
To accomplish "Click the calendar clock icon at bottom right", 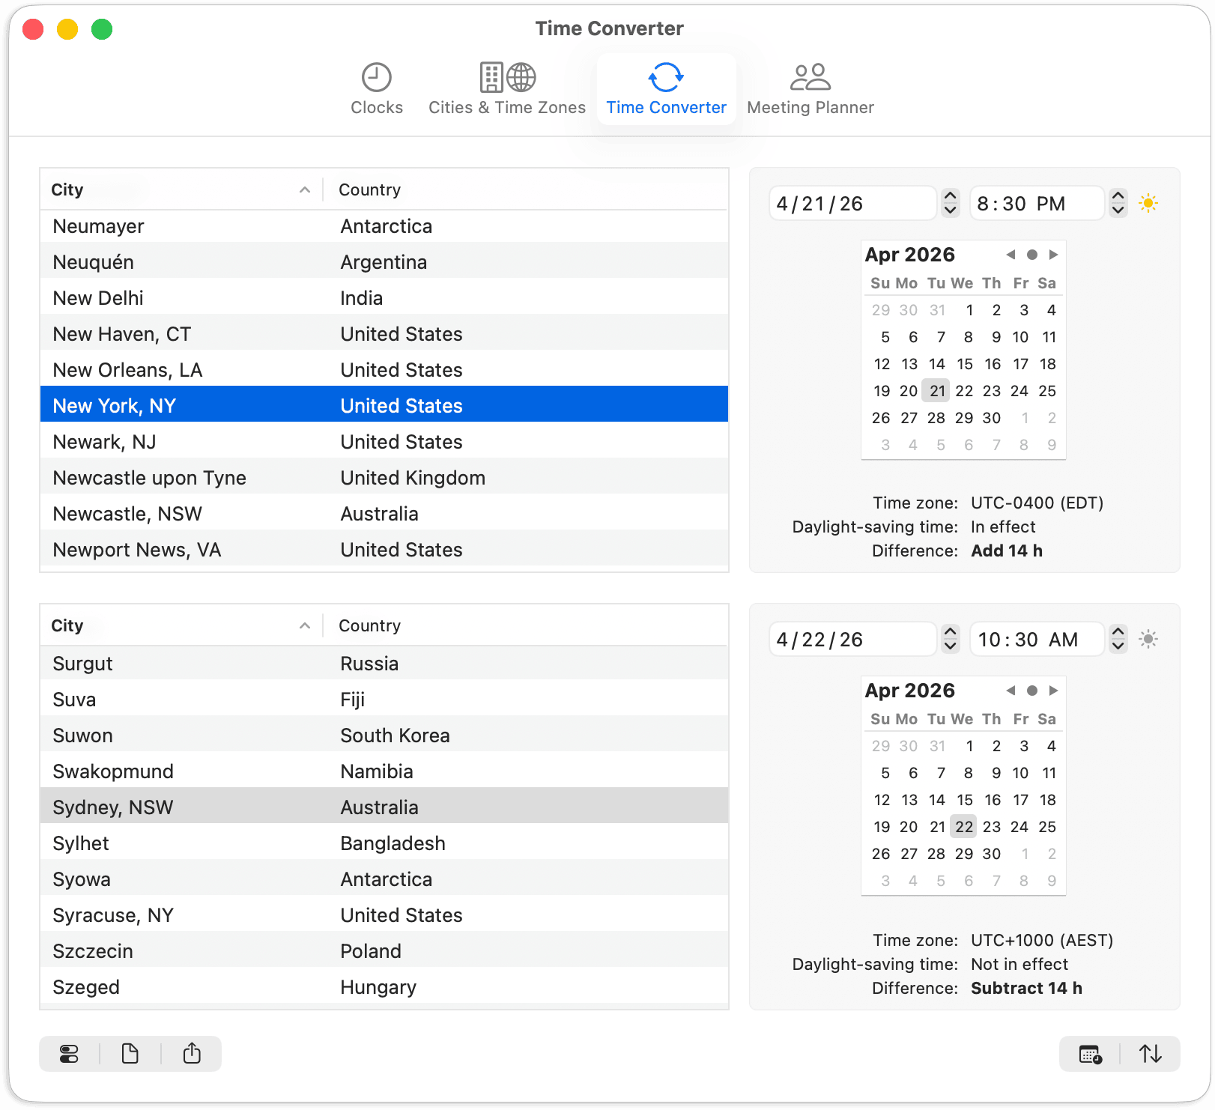I will (x=1090, y=1054).
